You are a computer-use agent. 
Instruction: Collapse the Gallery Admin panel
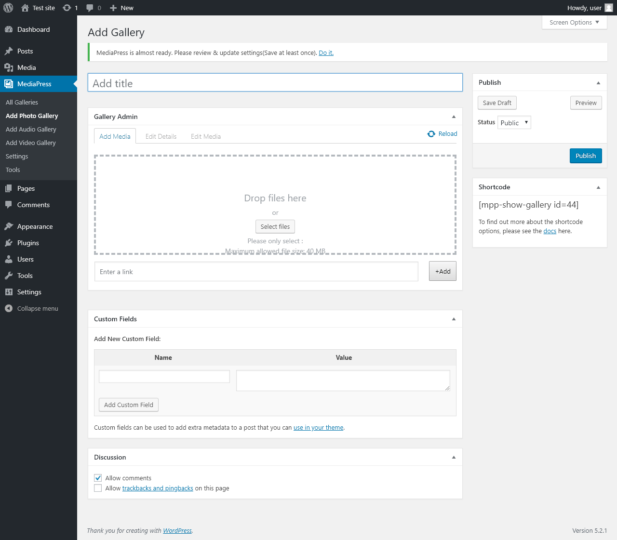(454, 117)
